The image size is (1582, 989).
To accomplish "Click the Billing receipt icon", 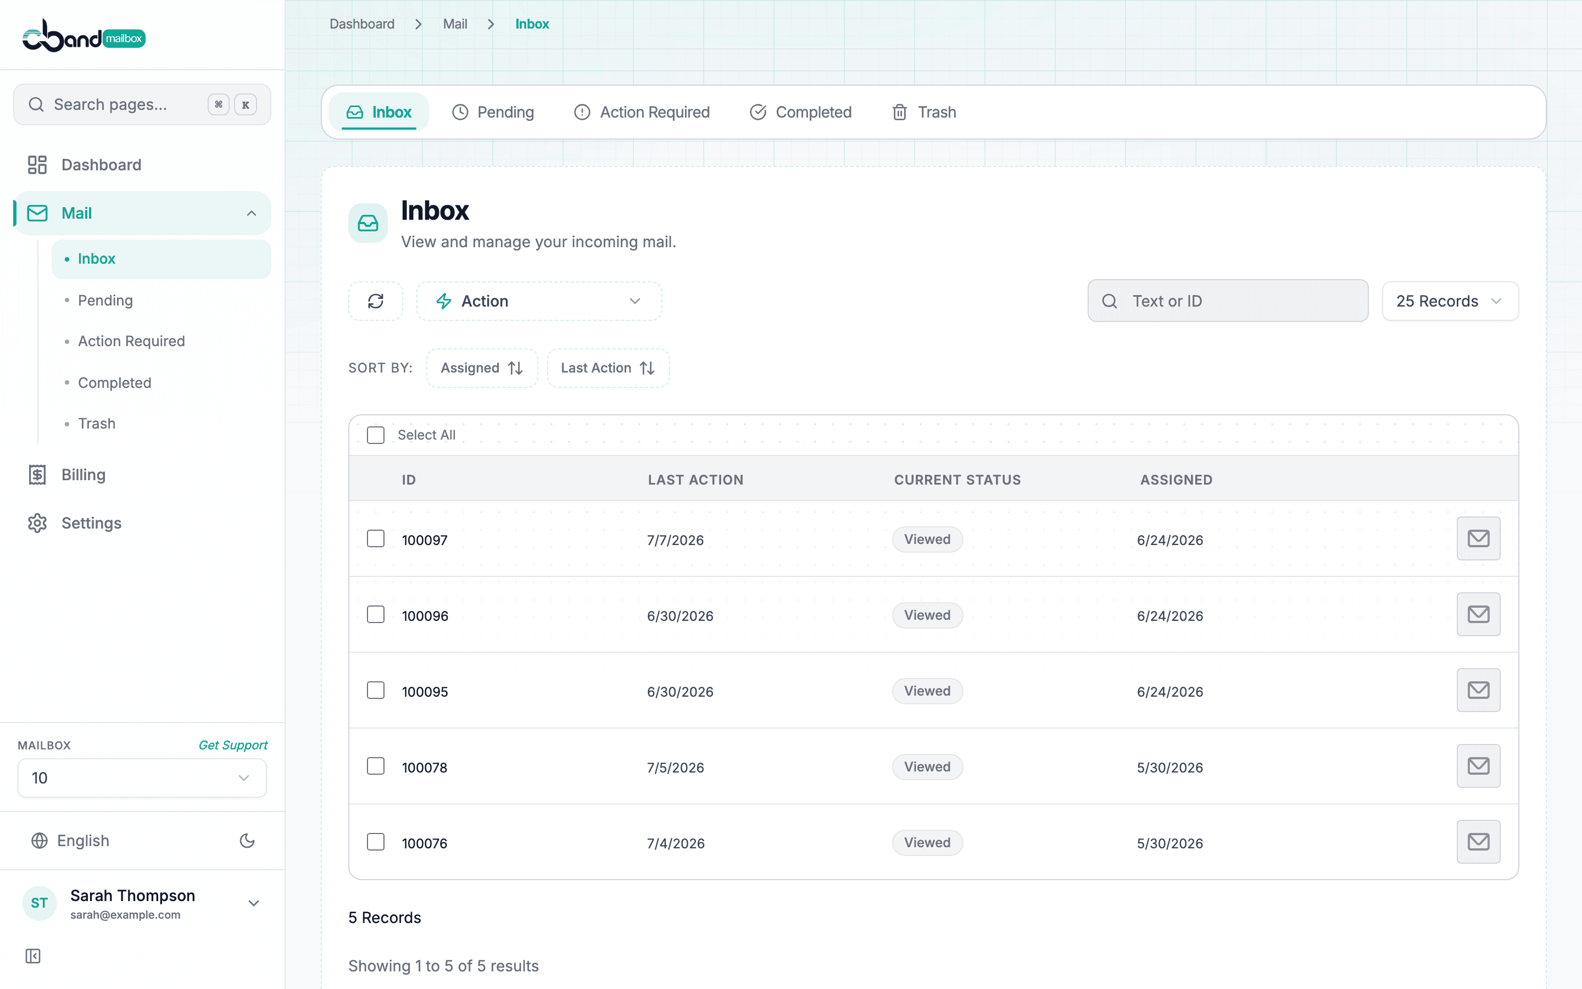I will tap(37, 475).
